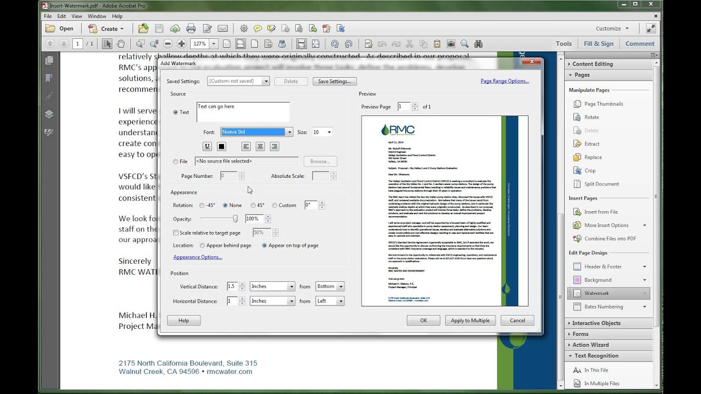701x394 pixels.
Task: Select Custom rotation option
Action: (x=274, y=205)
